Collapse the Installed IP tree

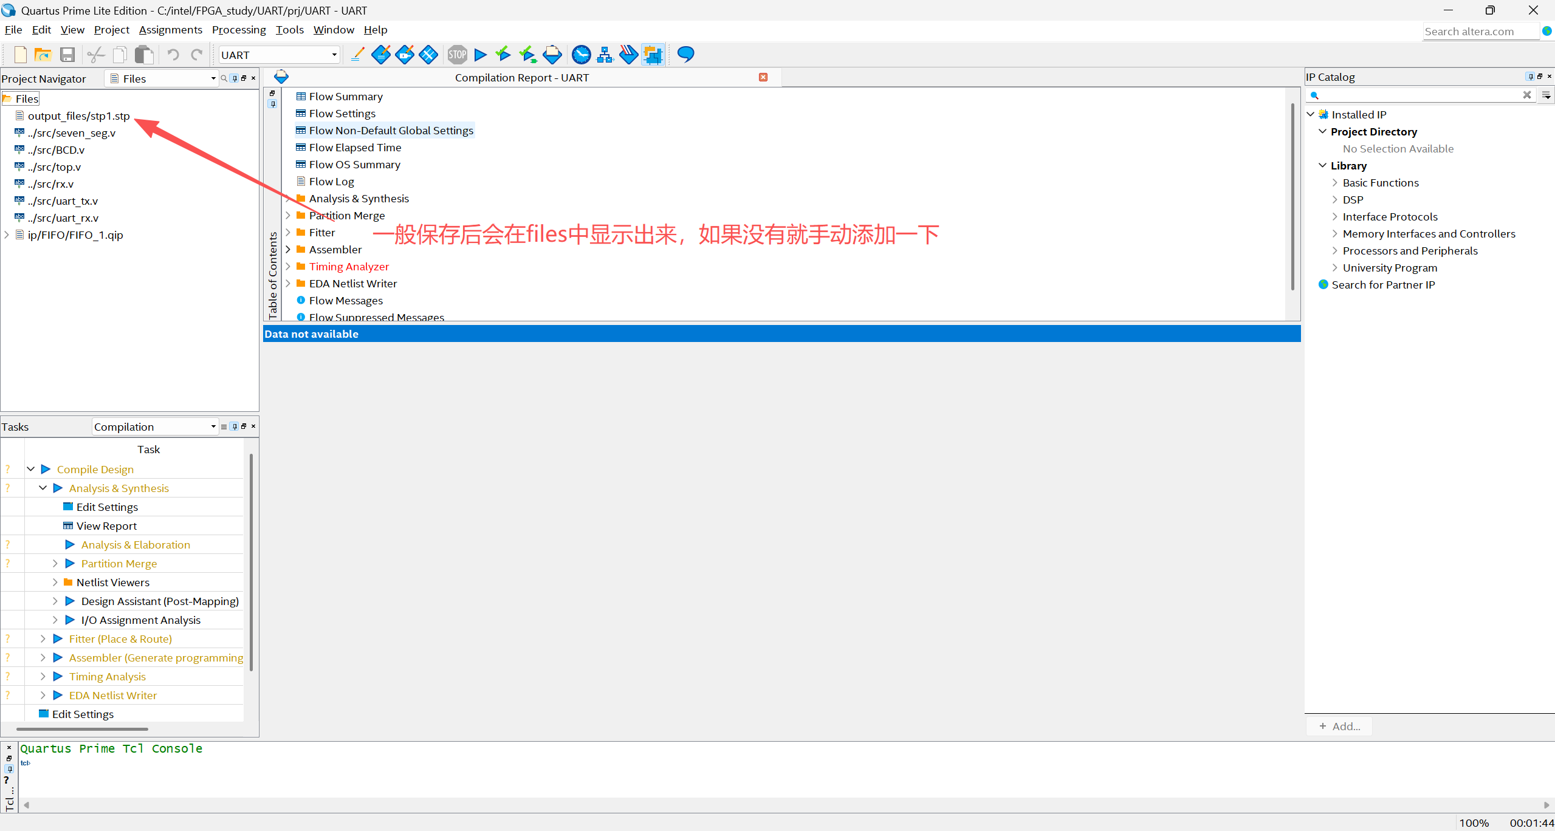tap(1311, 114)
